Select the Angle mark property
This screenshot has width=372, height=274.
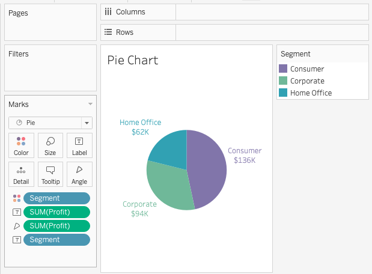tap(79, 174)
